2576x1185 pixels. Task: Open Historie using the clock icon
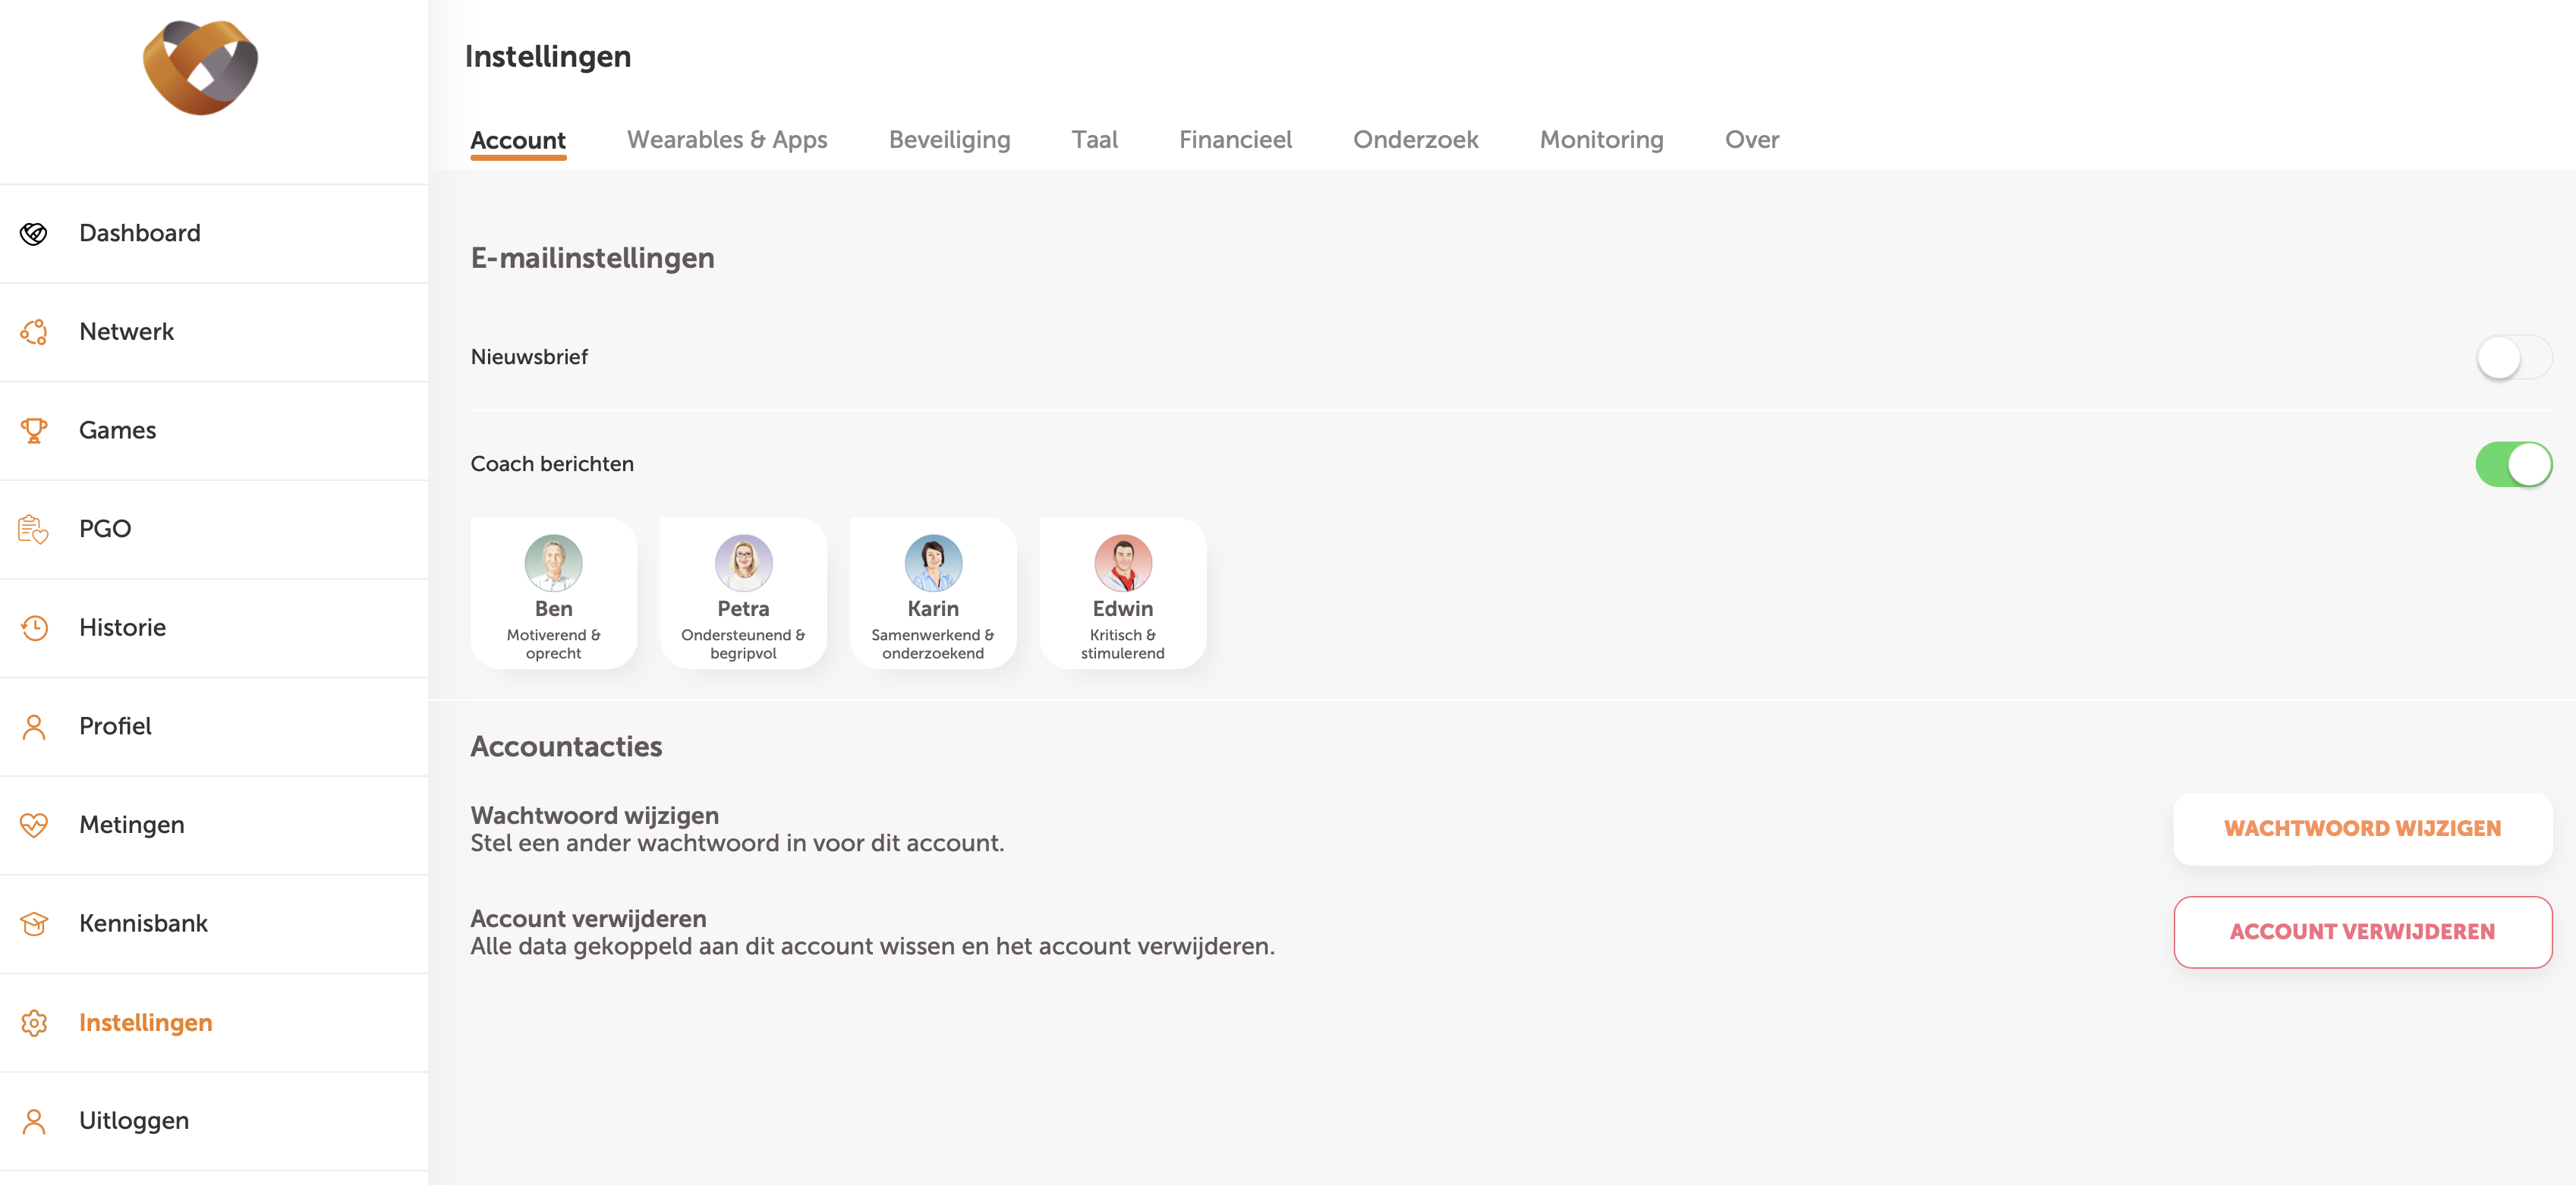pyautogui.click(x=34, y=627)
